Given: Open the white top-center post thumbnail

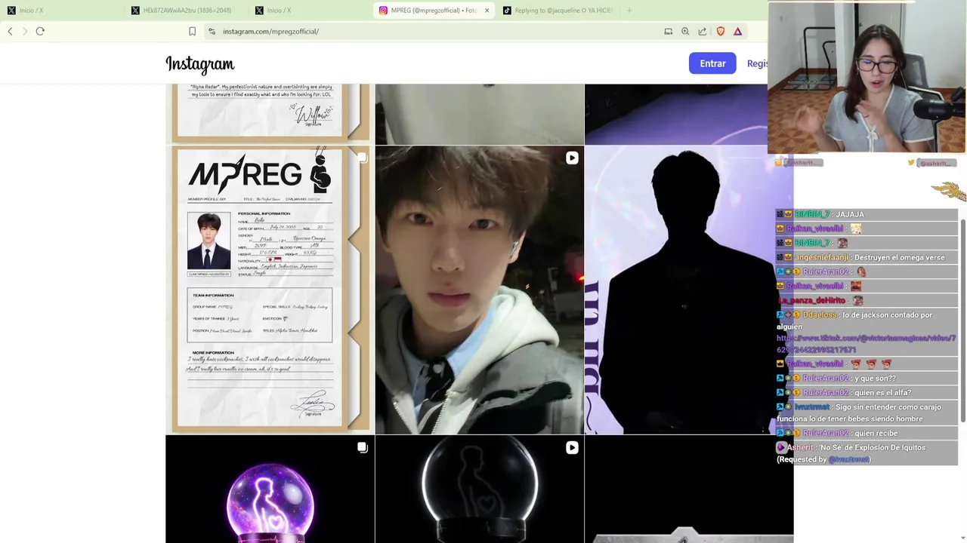Looking at the screenshot, I should pyautogui.click(x=480, y=114).
